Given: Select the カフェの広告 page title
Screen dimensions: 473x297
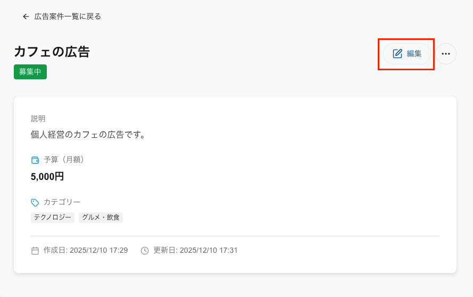Looking at the screenshot, I should click(x=52, y=52).
